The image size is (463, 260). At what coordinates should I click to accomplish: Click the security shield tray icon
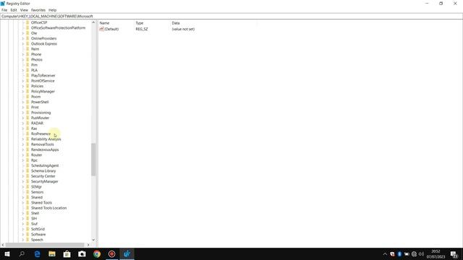[x=392, y=254]
